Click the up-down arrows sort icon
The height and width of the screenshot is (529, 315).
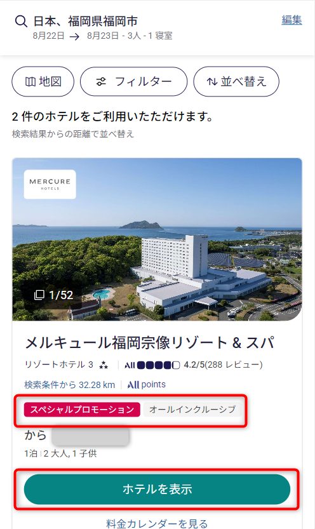[211, 82]
